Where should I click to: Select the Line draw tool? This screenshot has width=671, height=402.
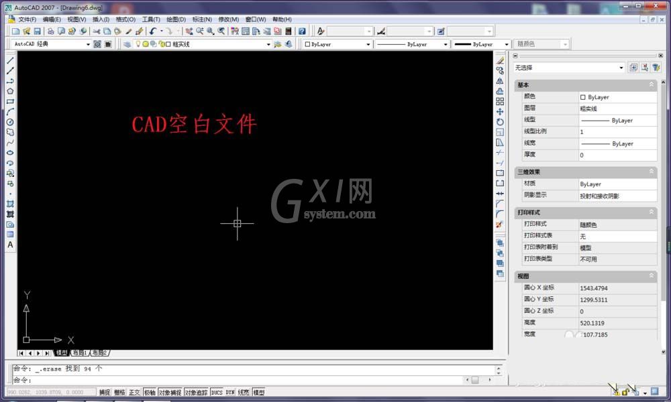(x=10, y=61)
